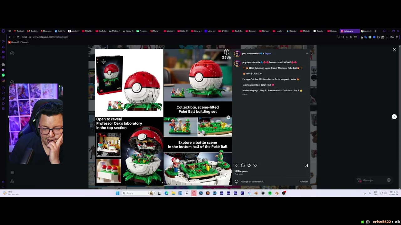Open the taskbar clock and date

[394, 193]
